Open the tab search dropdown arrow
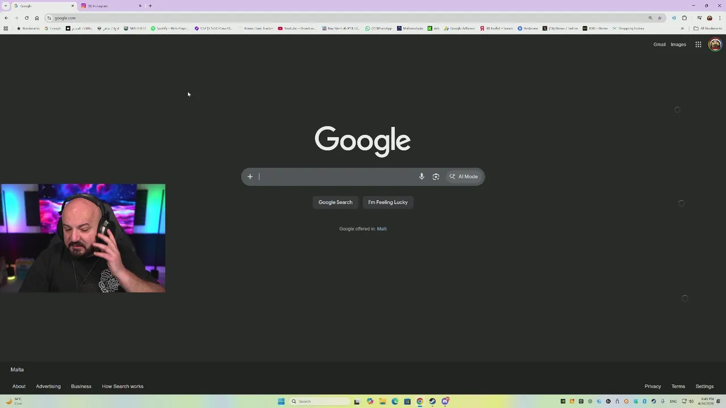726x408 pixels. click(6, 6)
